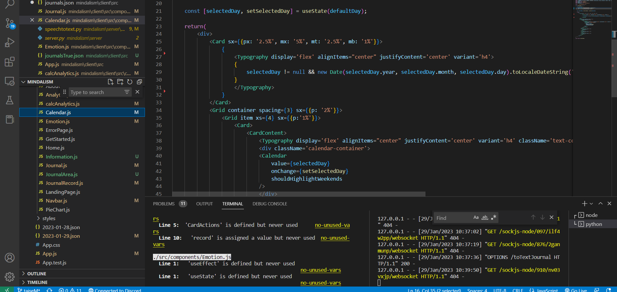Open the no-unused-va link on CardActions line
This screenshot has height=292, width=617.
(x=332, y=225)
